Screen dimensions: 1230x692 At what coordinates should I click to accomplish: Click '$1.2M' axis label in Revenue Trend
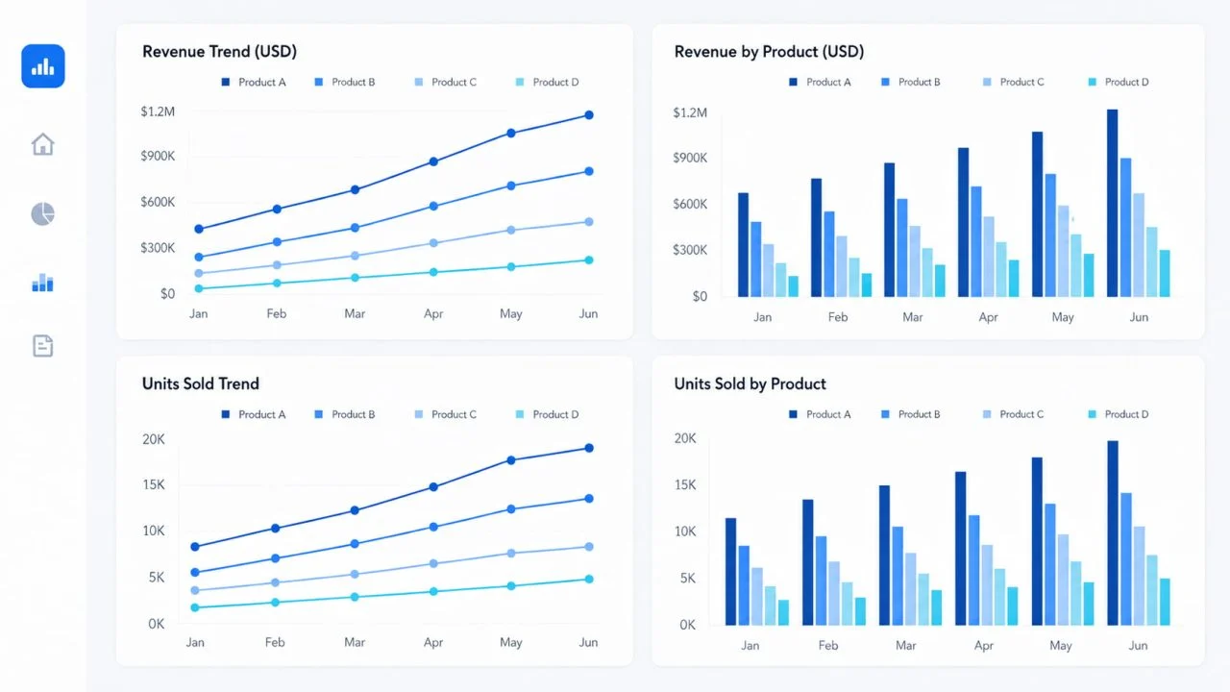click(158, 112)
